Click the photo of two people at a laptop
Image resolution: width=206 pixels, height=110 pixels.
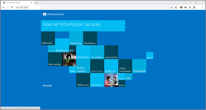coord(111,80)
